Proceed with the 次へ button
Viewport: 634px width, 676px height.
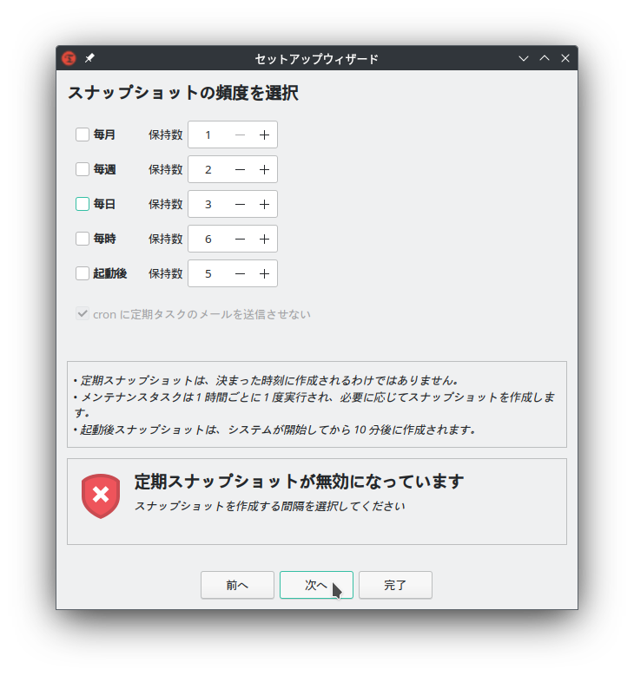click(x=316, y=585)
